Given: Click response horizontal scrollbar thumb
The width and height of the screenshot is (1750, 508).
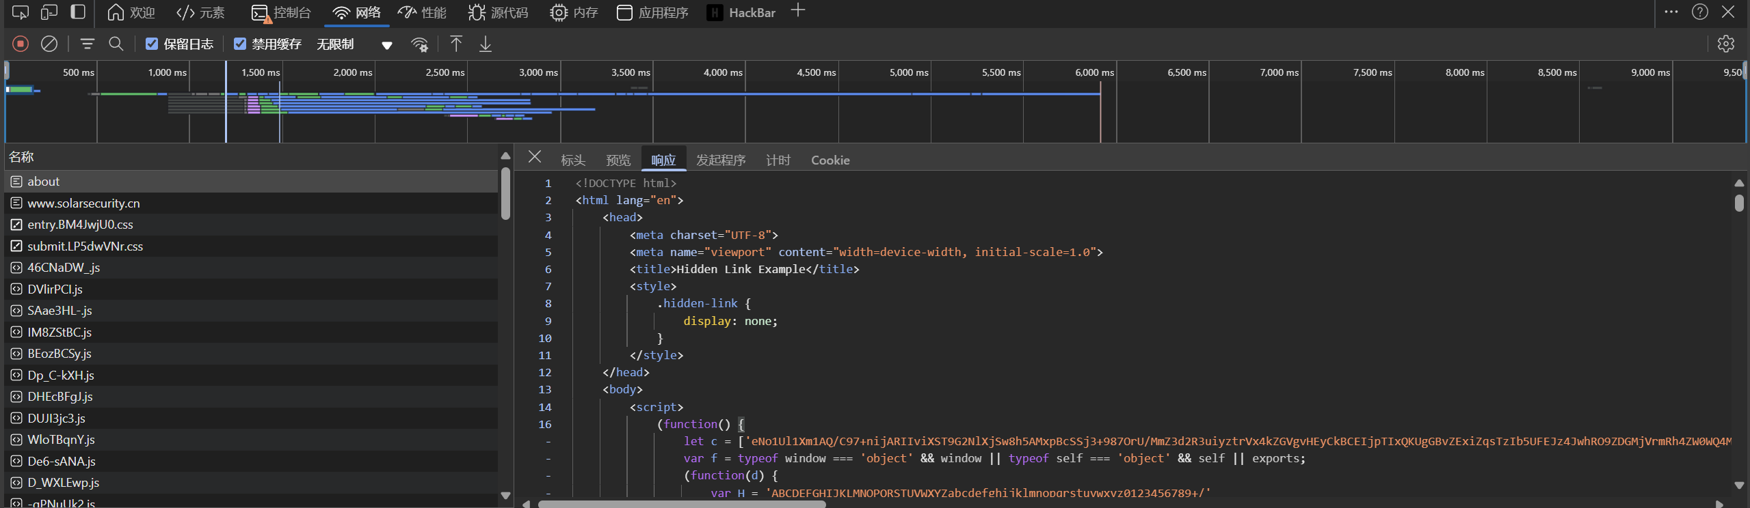Looking at the screenshot, I should pyautogui.click(x=682, y=504).
